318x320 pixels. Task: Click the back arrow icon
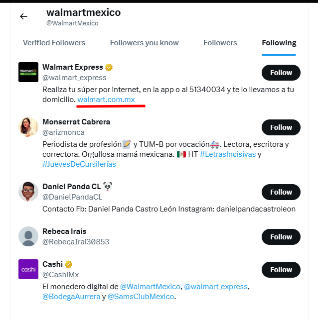23,16
